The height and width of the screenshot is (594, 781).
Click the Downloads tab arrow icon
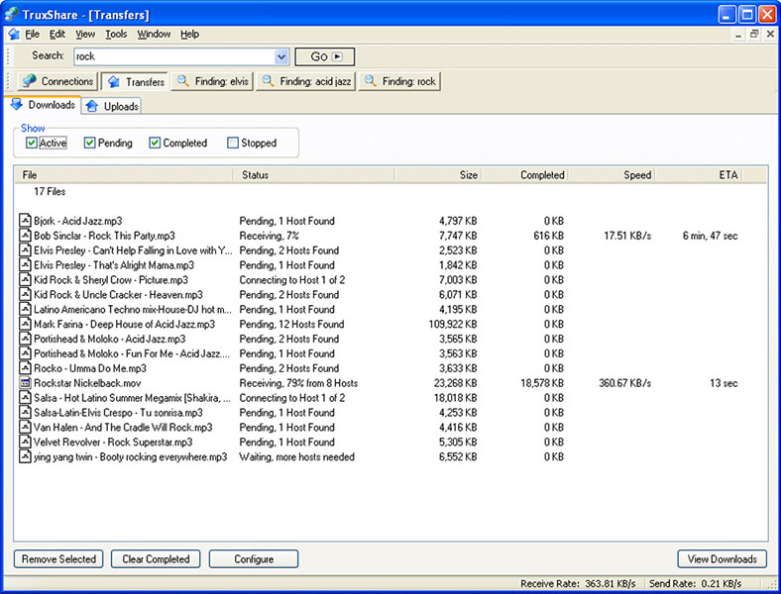coord(17,105)
